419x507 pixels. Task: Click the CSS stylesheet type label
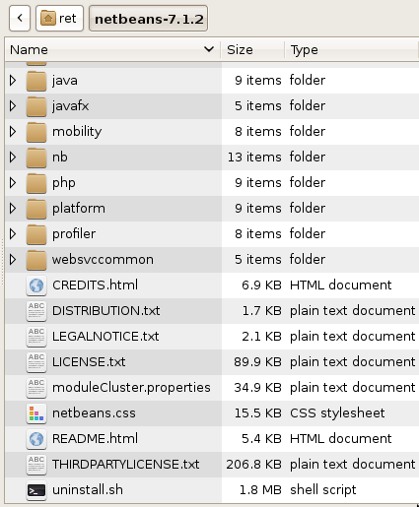[x=337, y=412]
